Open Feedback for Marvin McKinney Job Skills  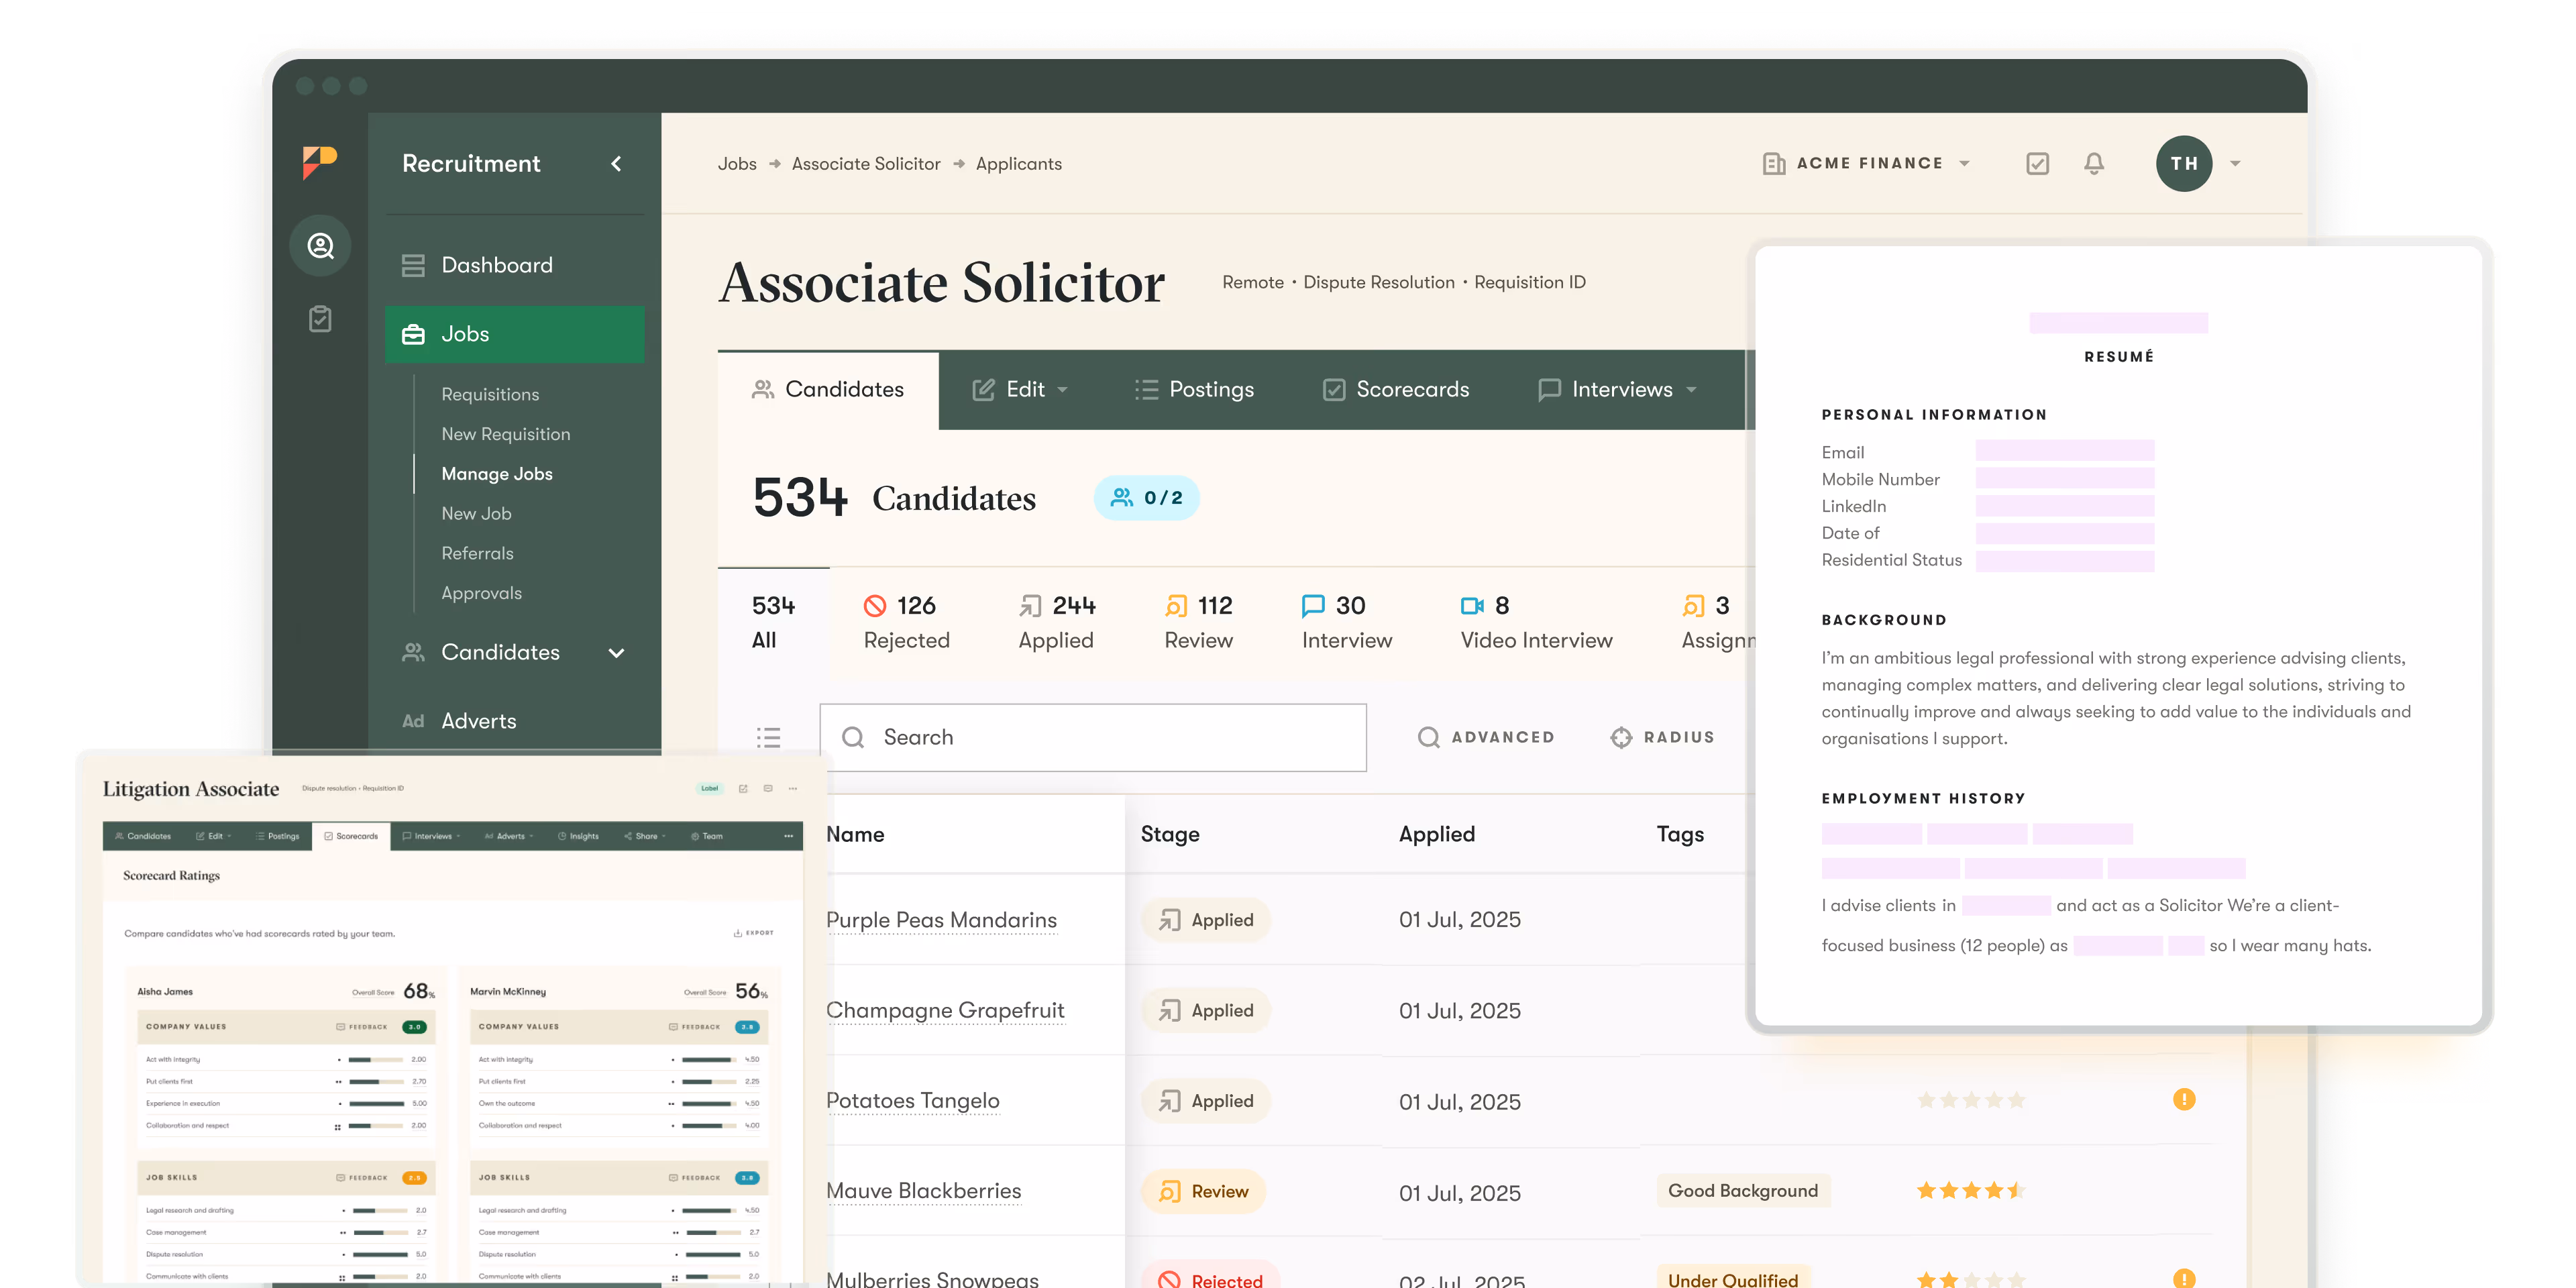[x=694, y=1178]
